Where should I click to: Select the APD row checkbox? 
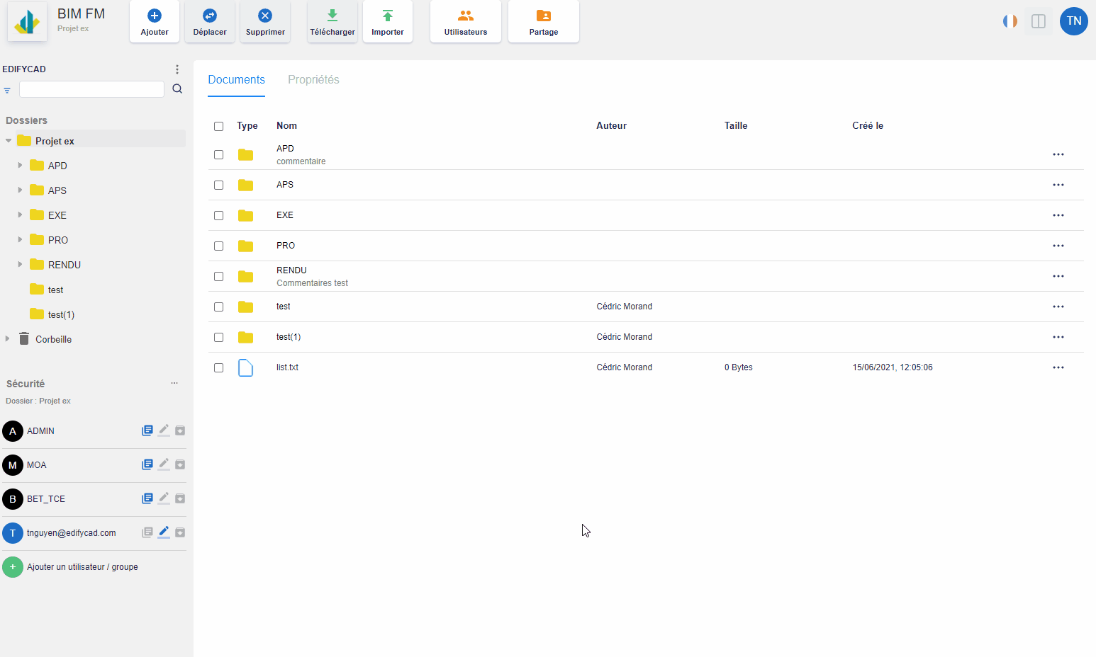tap(219, 155)
